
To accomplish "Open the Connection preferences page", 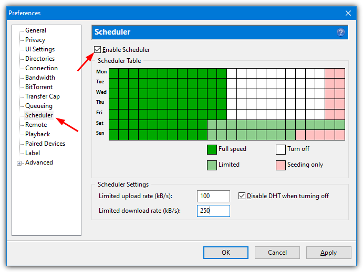I will (x=42, y=68).
